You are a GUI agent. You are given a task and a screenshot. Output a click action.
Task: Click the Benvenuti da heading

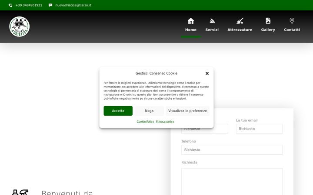click(x=67, y=192)
